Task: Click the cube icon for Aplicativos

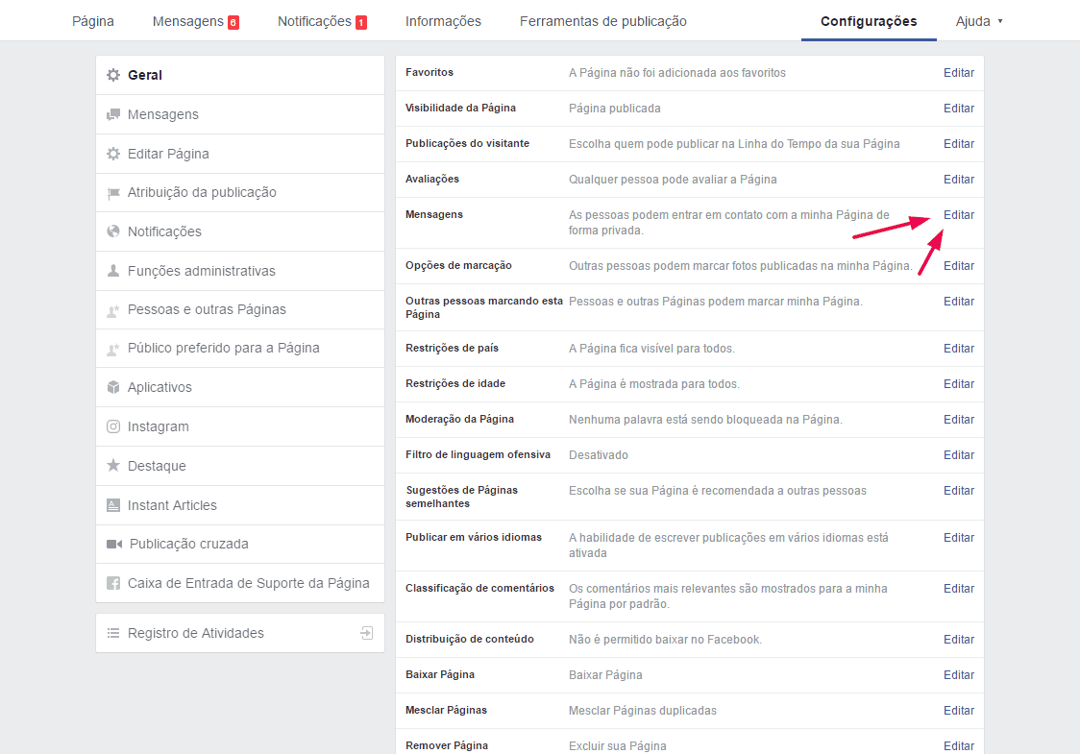Action: [113, 387]
